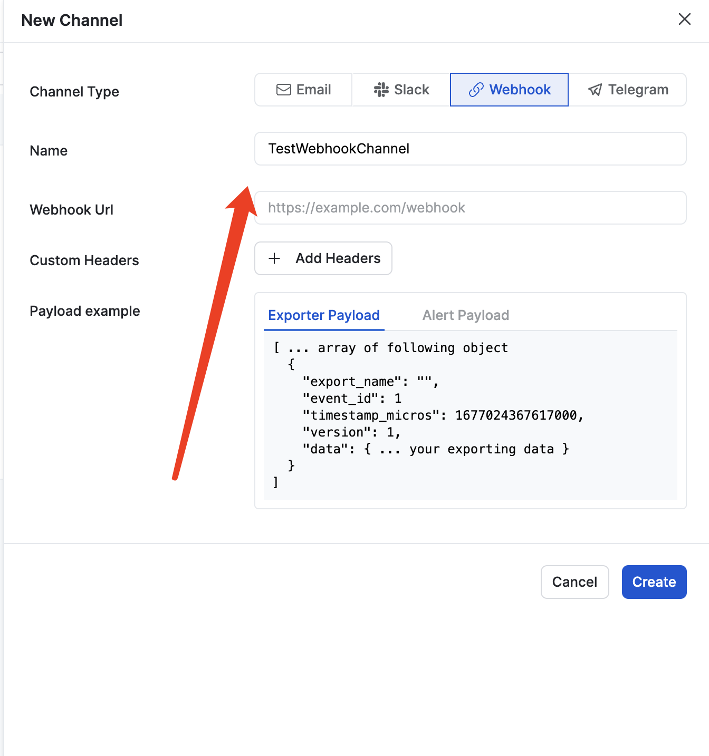Focus the Name field containing TestWebhookChannel
The image size is (709, 756).
coord(470,149)
